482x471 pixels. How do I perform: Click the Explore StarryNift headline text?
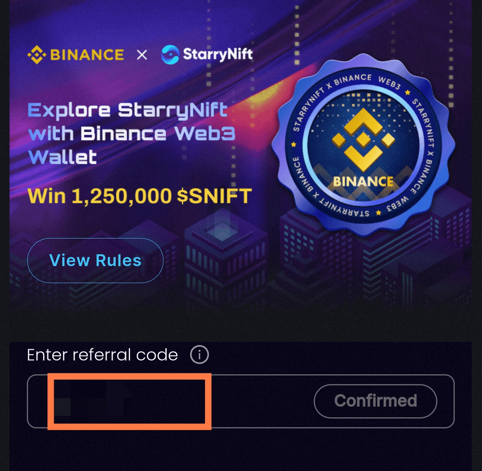click(128, 110)
